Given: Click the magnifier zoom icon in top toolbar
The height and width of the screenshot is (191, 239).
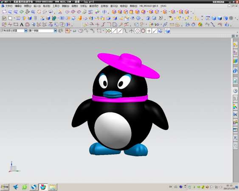Looking at the screenshot, I should (33, 12).
